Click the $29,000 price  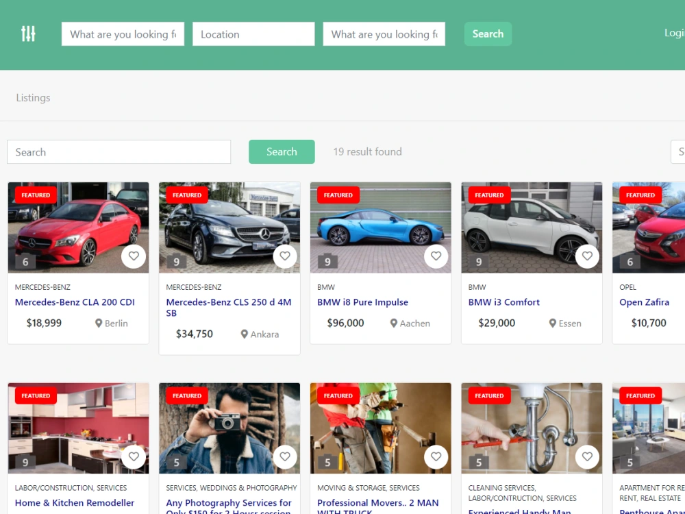(x=497, y=323)
